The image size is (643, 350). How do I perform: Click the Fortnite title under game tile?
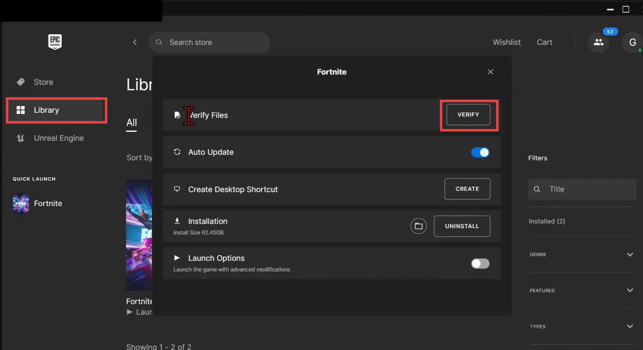click(x=139, y=301)
